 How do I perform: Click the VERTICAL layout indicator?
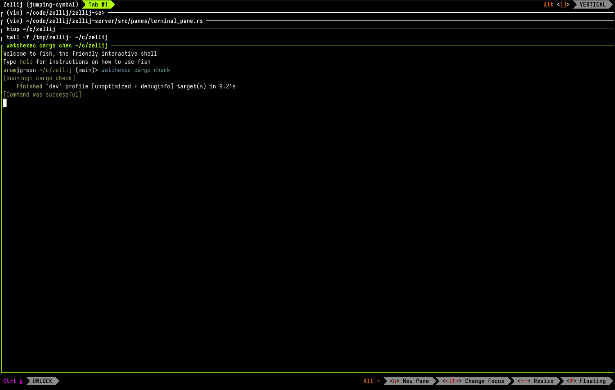click(592, 5)
